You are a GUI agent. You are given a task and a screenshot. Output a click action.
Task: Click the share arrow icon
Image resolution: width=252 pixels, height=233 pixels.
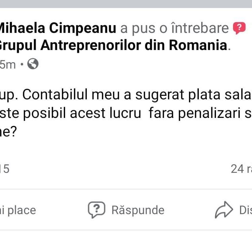pyautogui.click(x=224, y=210)
